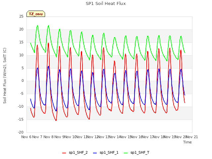The width and height of the screenshot is (212, 159).
Task: Select the sp1_SHF_1 legend label
Action: [109, 152]
